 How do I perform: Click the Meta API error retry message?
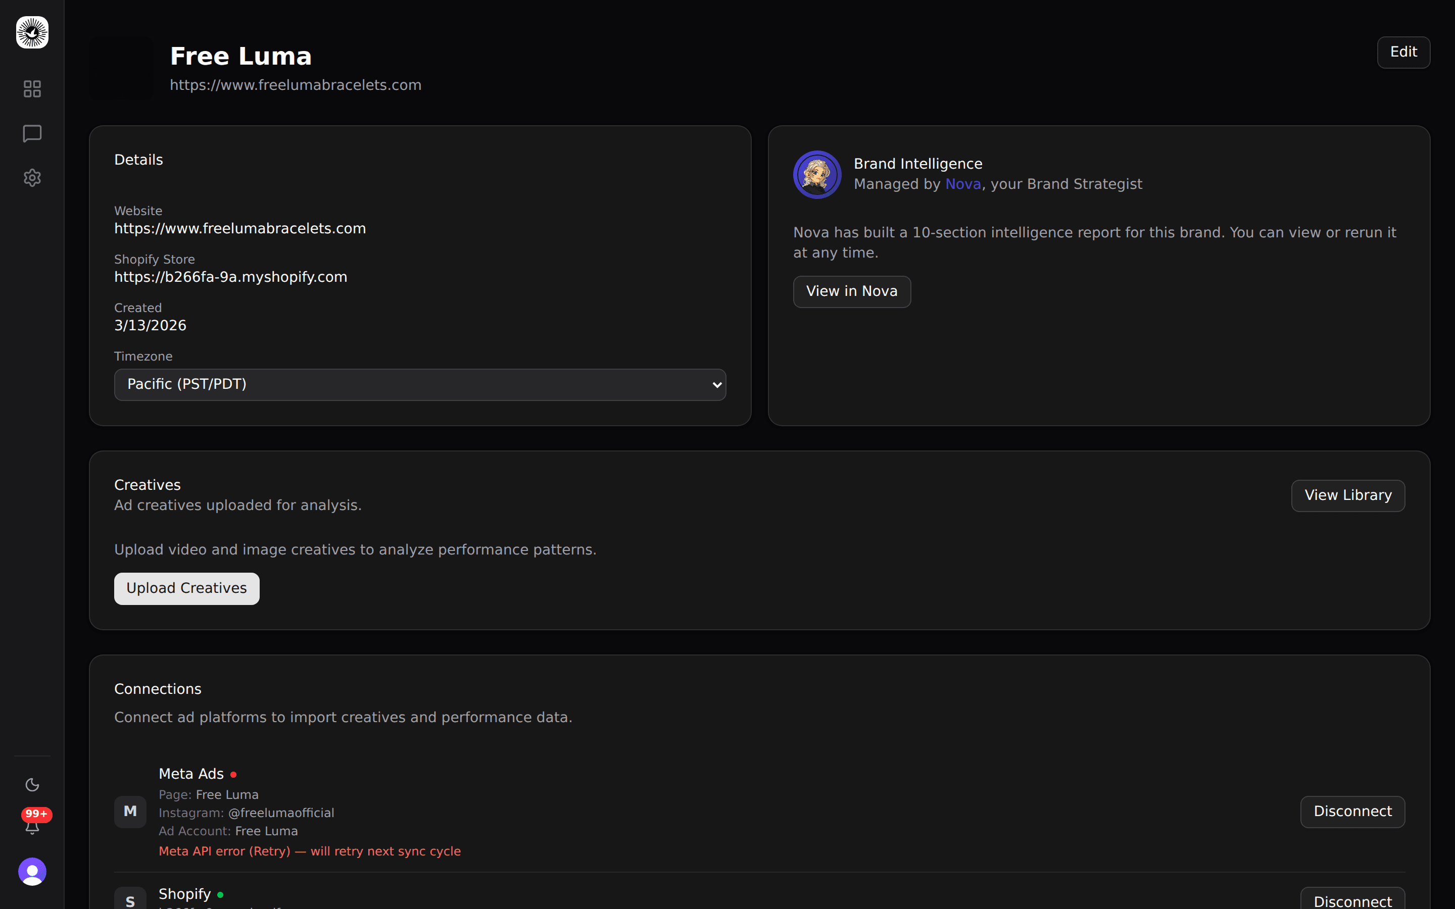[310, 851]
